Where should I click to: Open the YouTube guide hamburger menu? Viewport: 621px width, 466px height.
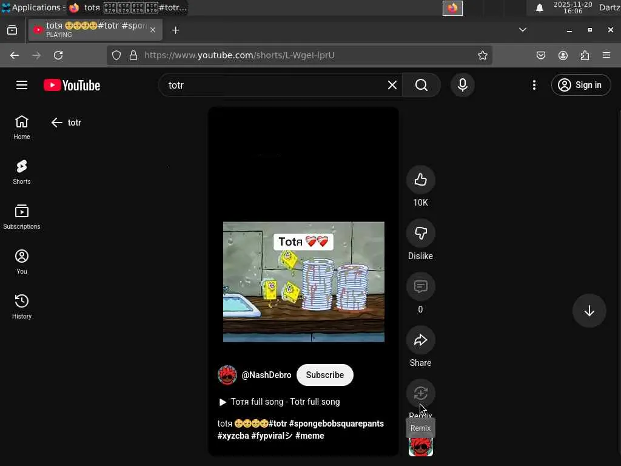(22, 85)
